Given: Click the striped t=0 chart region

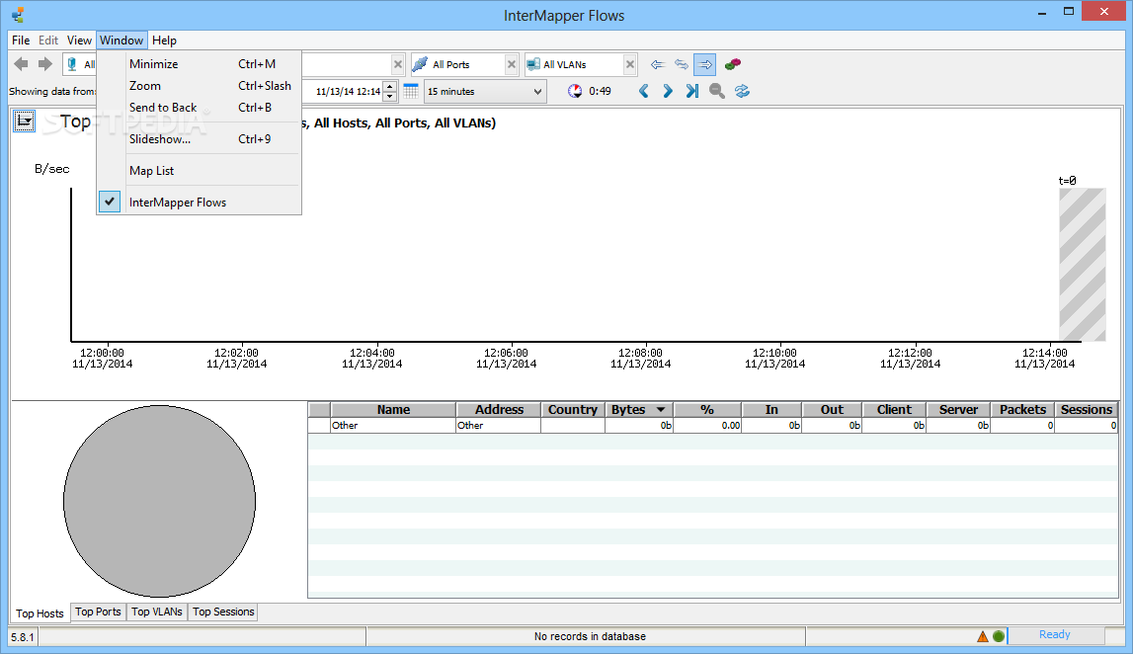Looking at the screenshot, I should tap(1082, 265).
